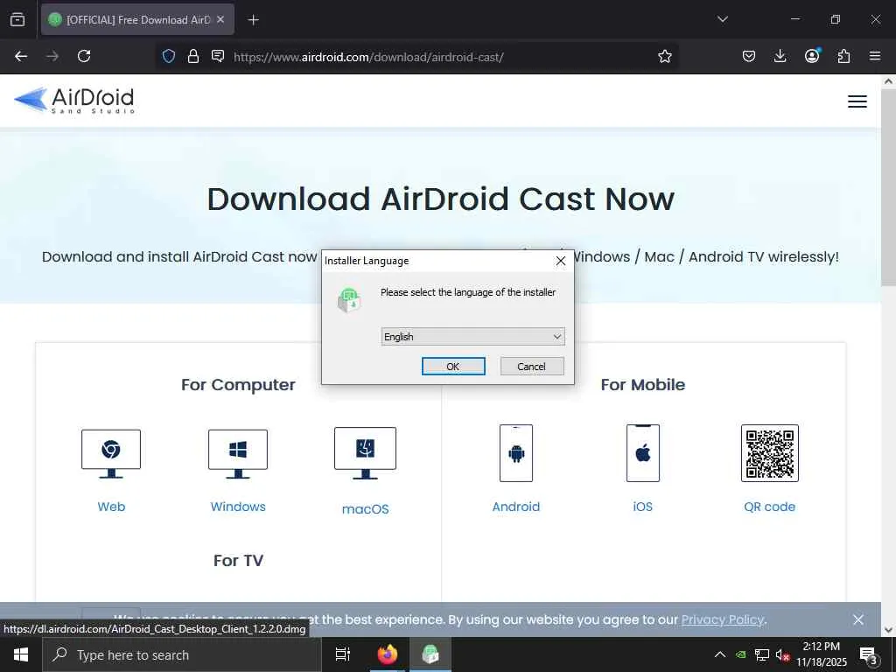Open the Privacy Policy link in cookie banner
This screenshot has width=896, height=672.
click(x=722, y=619)
